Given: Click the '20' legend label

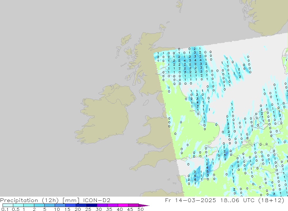Looking at the screenshot, I should [x=78, y=209].
